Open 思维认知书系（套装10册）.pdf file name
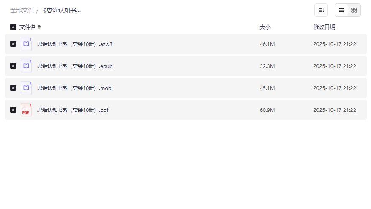This screenshot has width=371, height=209. click(x=74, y=110)
